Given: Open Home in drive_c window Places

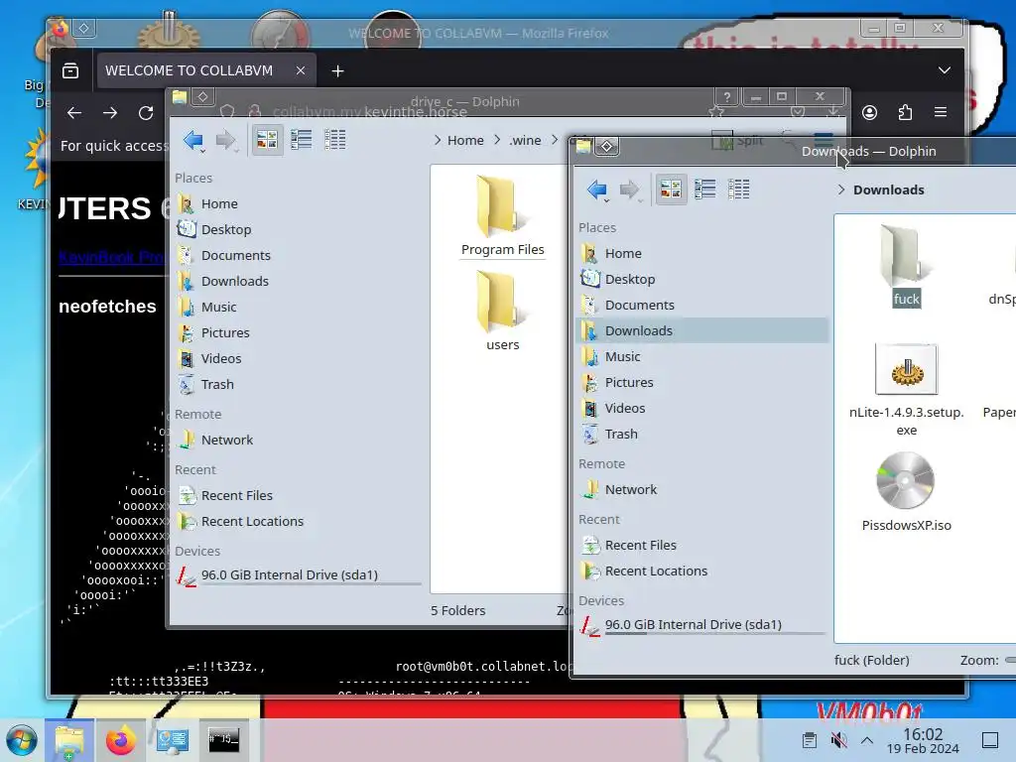Looking at the screenshot, I should tap(298, 204).
